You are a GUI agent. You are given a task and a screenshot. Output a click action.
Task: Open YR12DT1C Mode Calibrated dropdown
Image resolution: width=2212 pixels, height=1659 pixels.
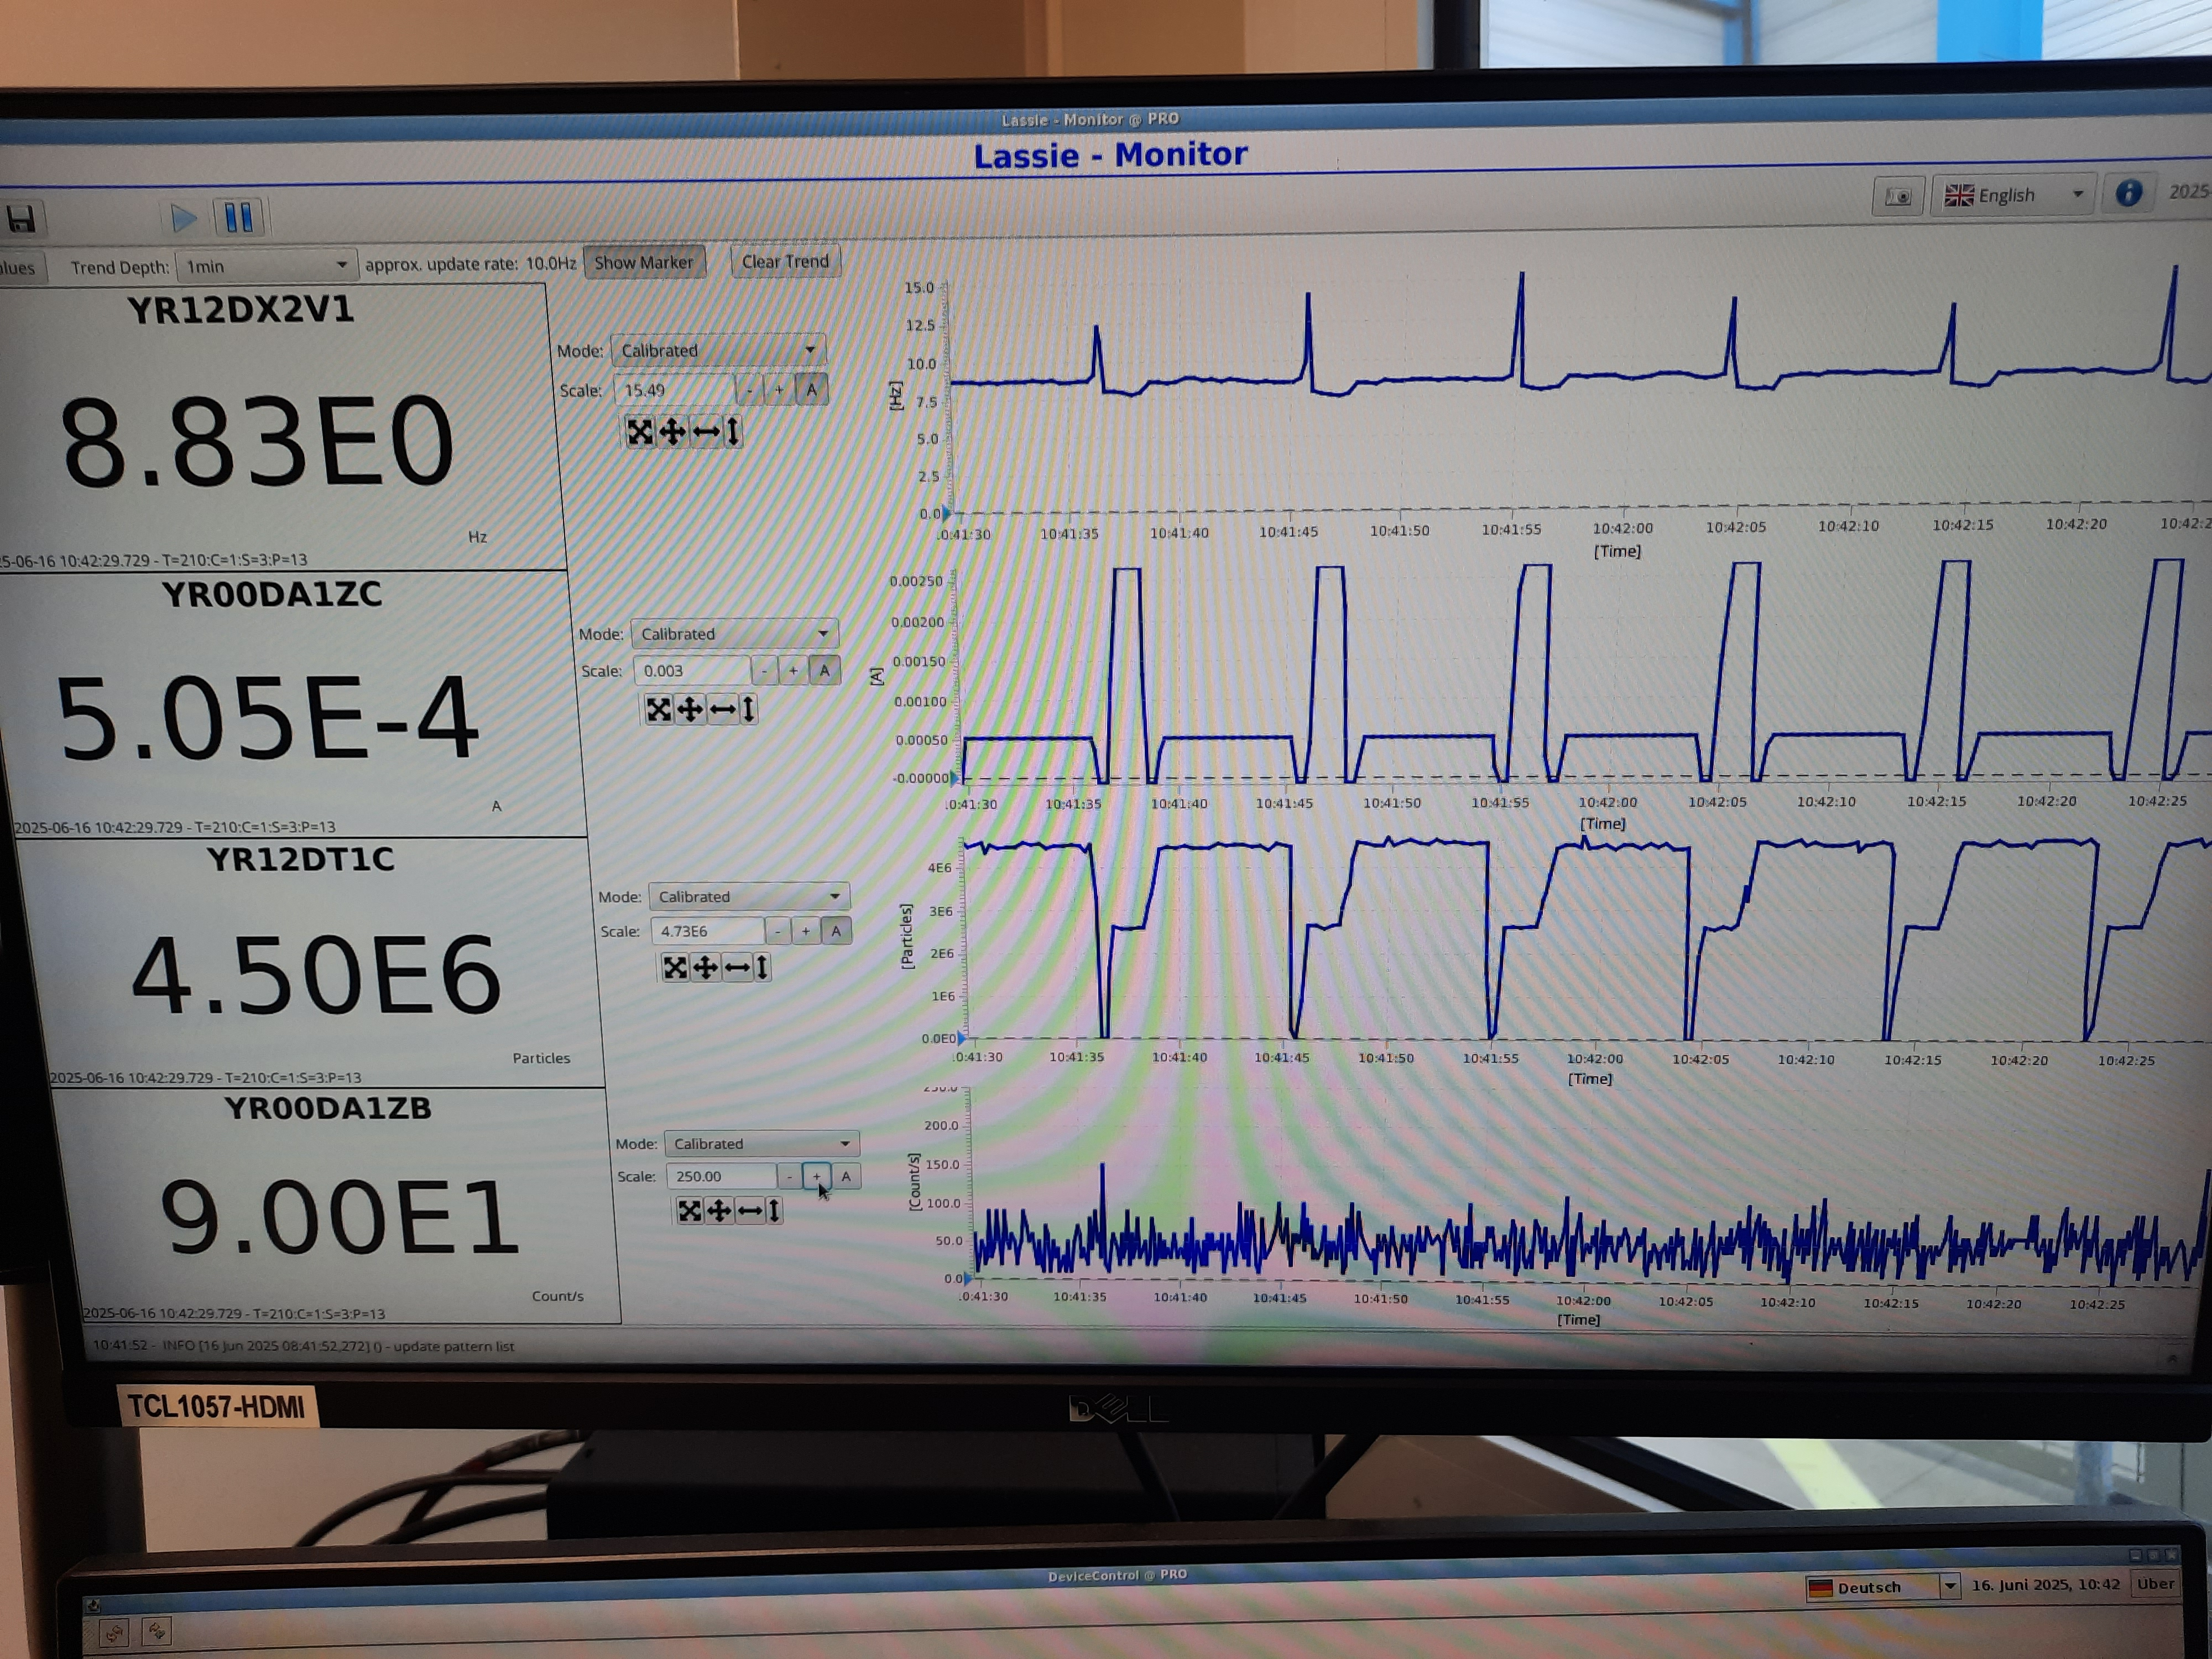tap(749, 896)
